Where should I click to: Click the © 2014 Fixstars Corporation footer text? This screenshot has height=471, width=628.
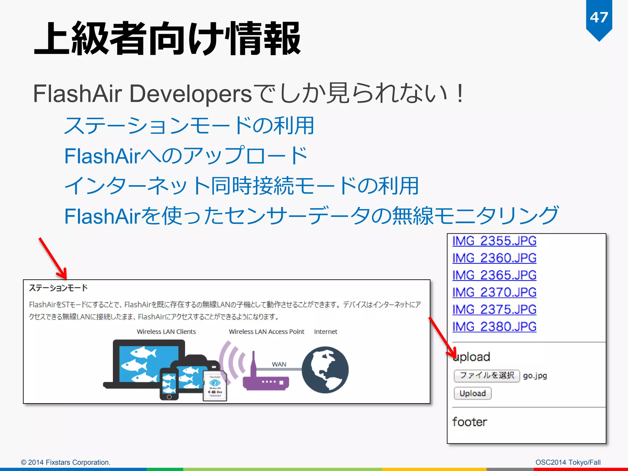66,462
